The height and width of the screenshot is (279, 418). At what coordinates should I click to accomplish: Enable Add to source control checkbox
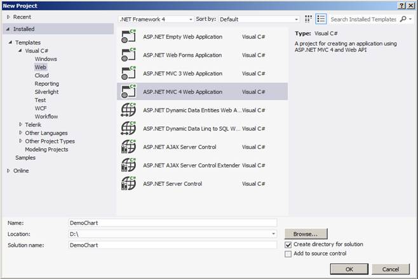pos(288,254)
